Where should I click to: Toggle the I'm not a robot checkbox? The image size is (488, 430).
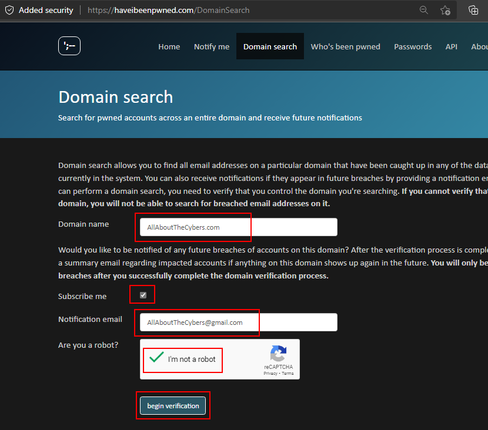coord(156,358)
